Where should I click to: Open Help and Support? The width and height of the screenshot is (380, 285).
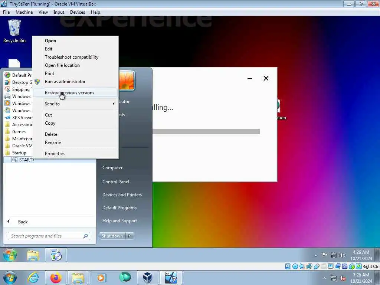(119, 221)
